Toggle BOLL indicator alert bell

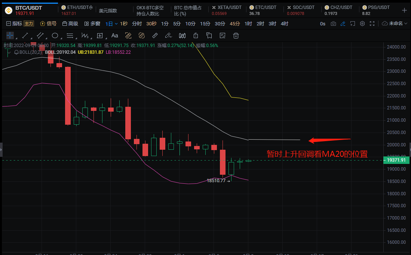point(16,52)
